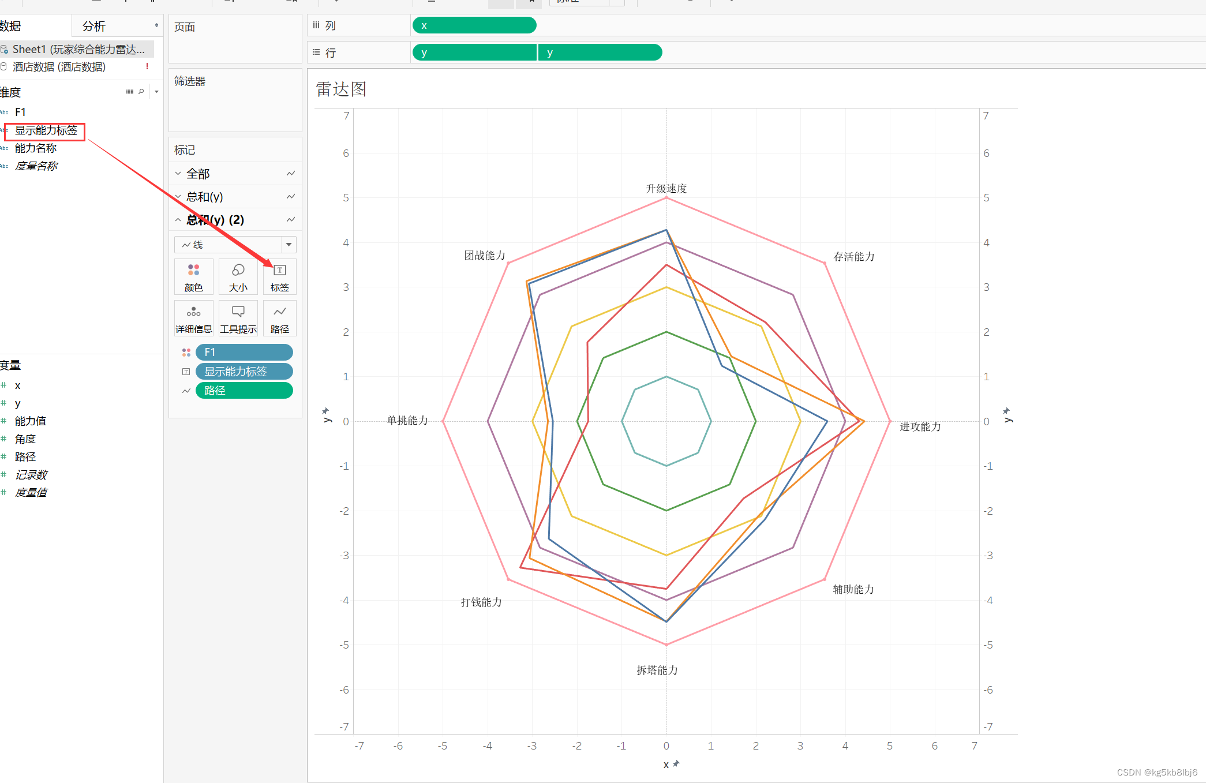Select the F1 dimension field

[20, 112]
